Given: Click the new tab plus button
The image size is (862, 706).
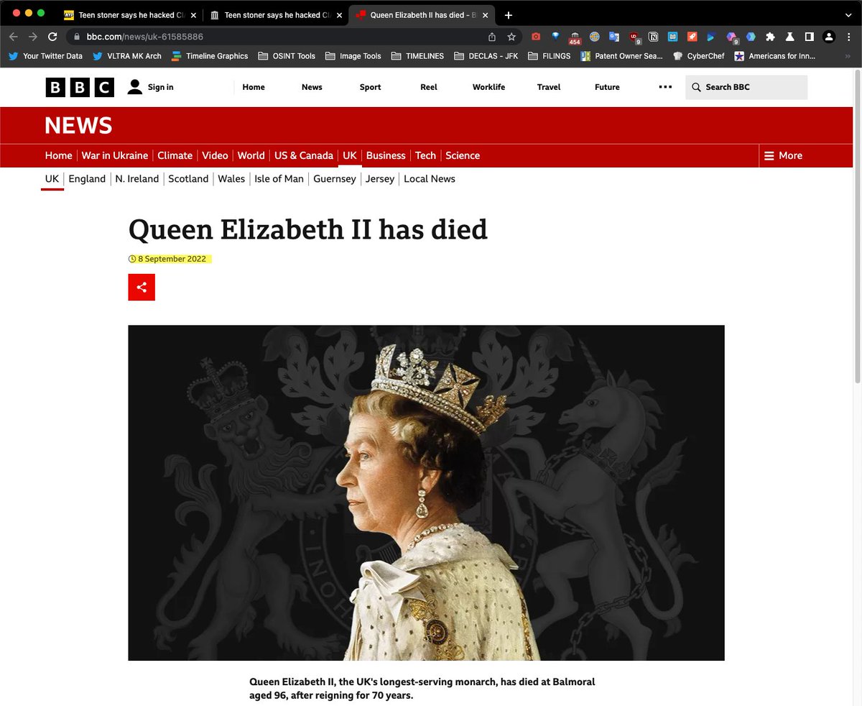Looking at the screenshot, I should (x=509, y=15).
